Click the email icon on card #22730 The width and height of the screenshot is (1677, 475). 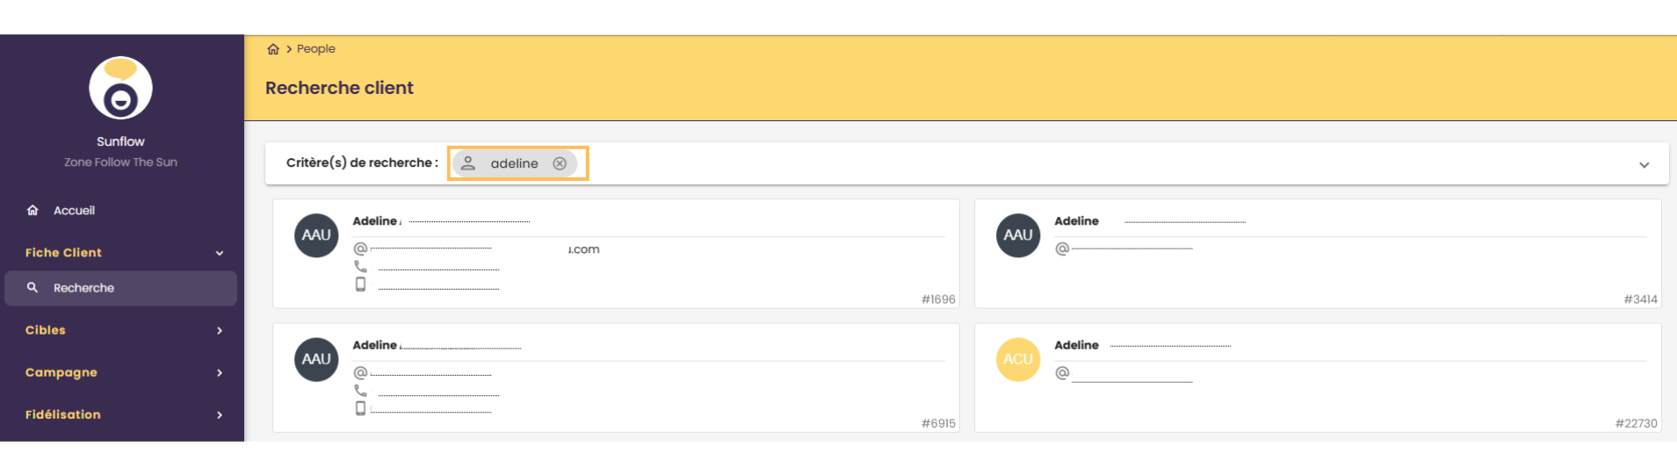[1062, 372]
